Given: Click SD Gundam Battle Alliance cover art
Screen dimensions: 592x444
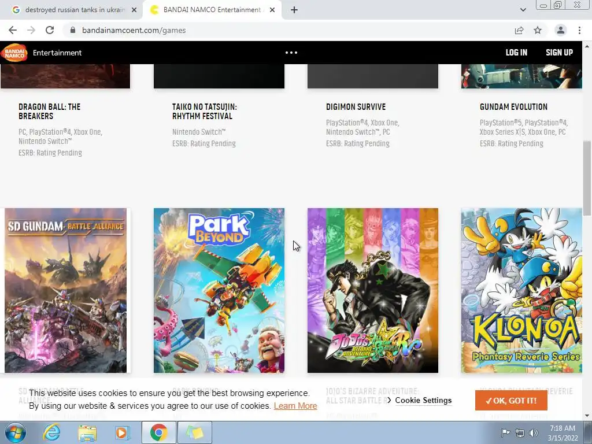Looking at the screenshot, I should click(65, 290).
